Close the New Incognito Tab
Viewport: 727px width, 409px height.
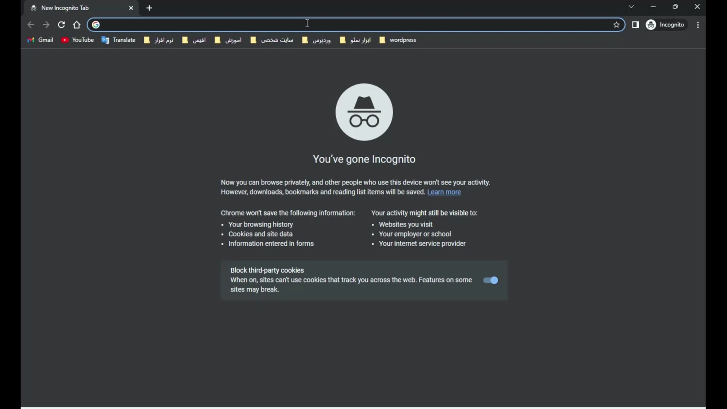[131, 8]
